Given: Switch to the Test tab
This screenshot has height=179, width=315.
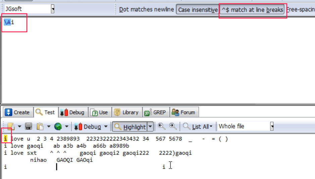Looking at the screenshot, I should tap(46, 112).
